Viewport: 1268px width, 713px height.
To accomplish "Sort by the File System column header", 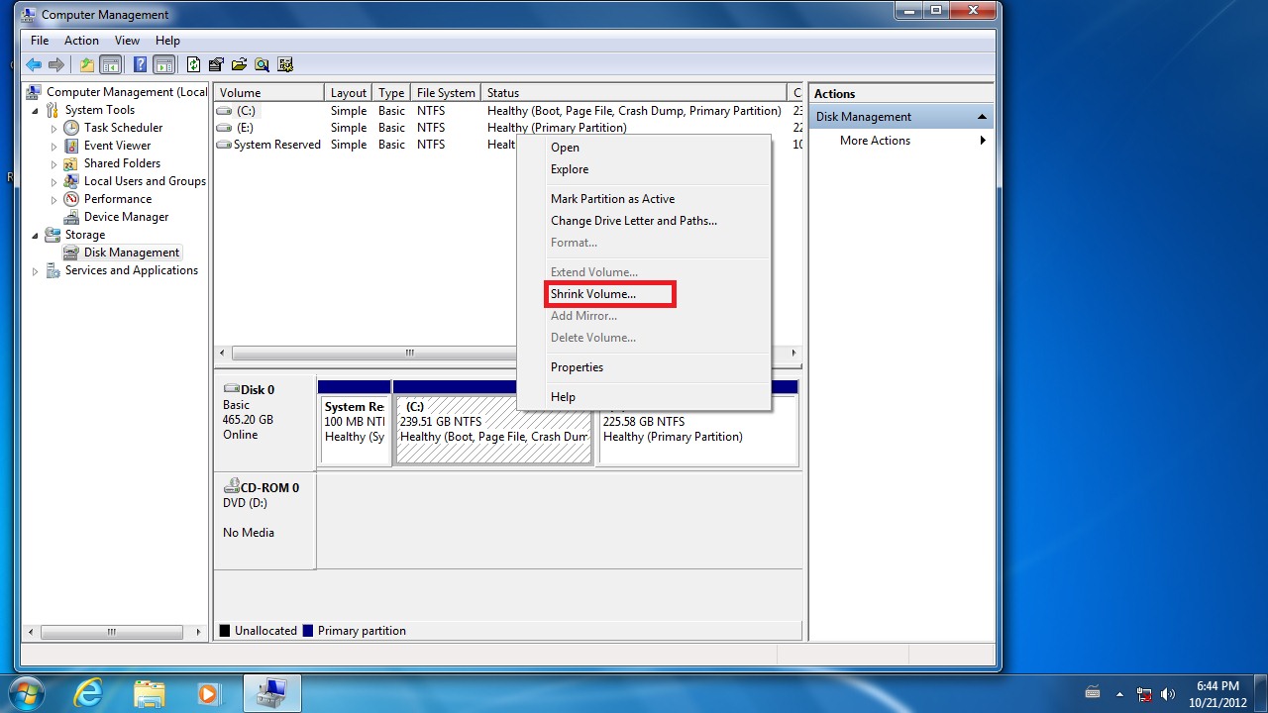I will (446, 93).
